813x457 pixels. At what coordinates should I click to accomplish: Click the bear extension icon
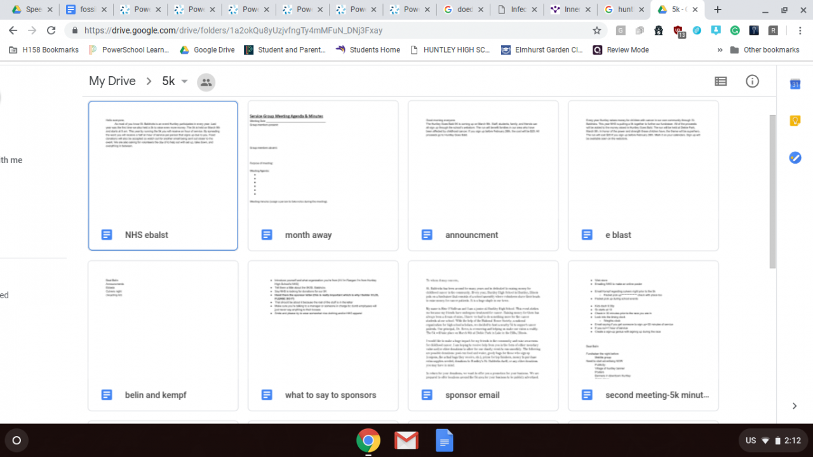(x=659, y=30)
